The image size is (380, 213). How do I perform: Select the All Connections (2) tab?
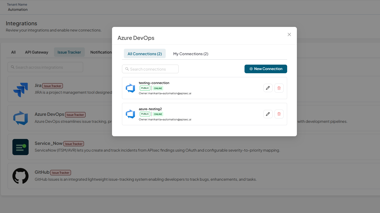click(x=145, y=54)
